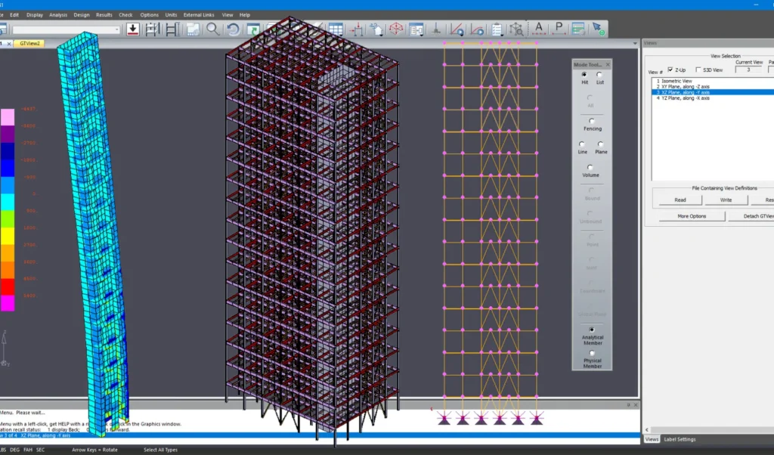This screenshot has width=774, height=455.
Task: Click the download arrow toolbar icon
Action: [x=132, y=29]
